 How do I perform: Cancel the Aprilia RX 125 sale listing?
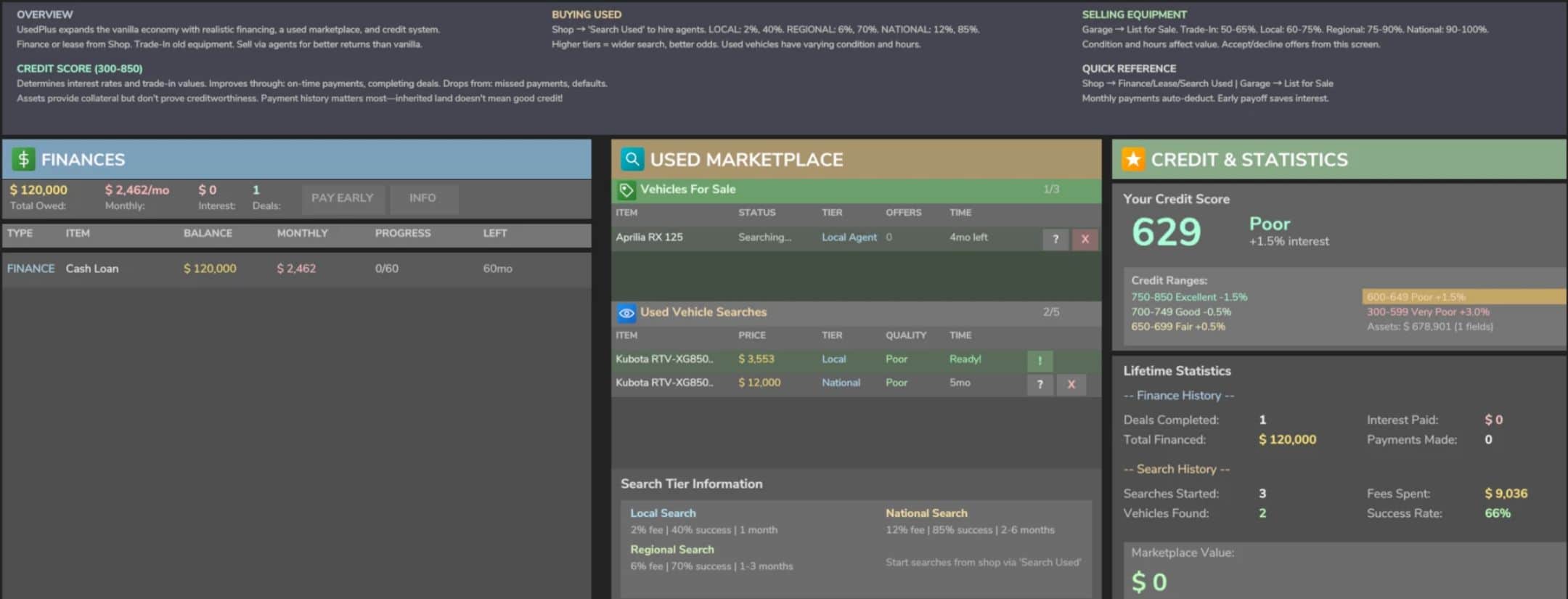(x=1085, y=239)
